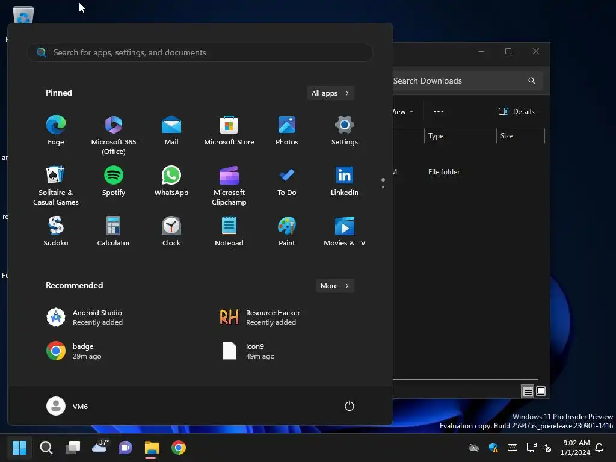Open Edge from pinned apps
616x462 pixels.
56,131
